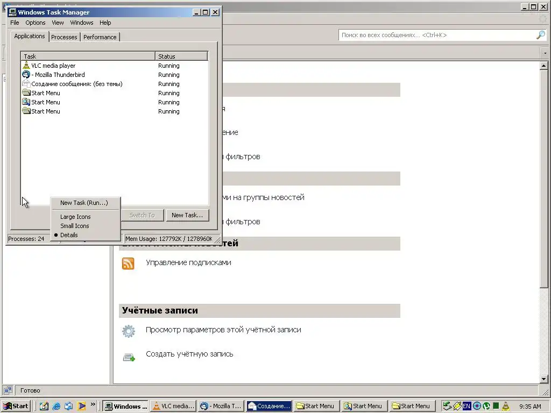Image resolution: width=551 pixels, height=413 pixels.
Task: Sort the list by Status column header
Action: coord(181,56)
